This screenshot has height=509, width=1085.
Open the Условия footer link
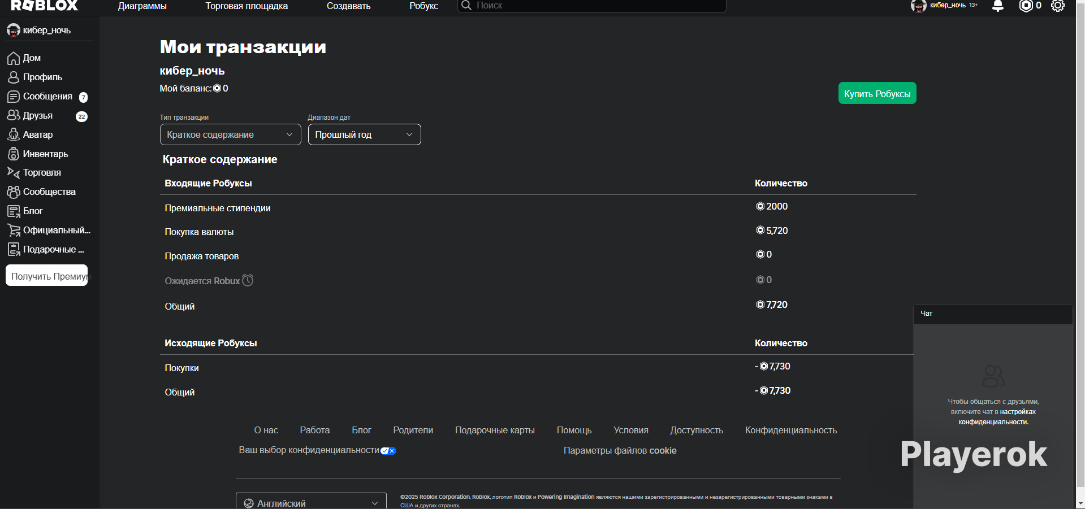[x=631, y=430]
